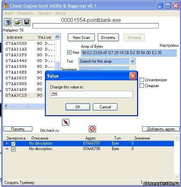Click the Cheat Engine title bar icon
Screen dimensions: 181x187
[x=6, y=6]
